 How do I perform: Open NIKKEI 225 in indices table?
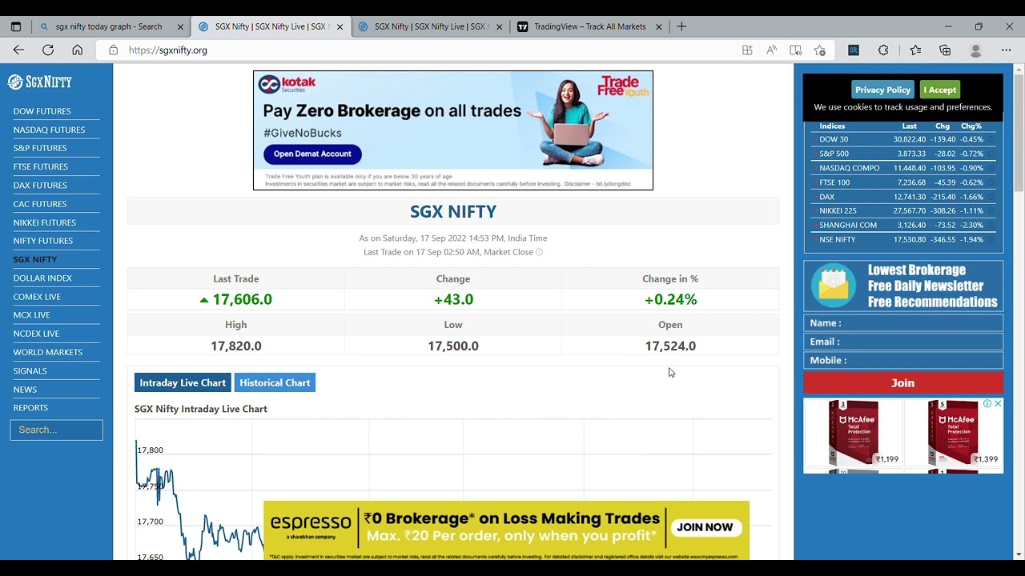[838, 211]
